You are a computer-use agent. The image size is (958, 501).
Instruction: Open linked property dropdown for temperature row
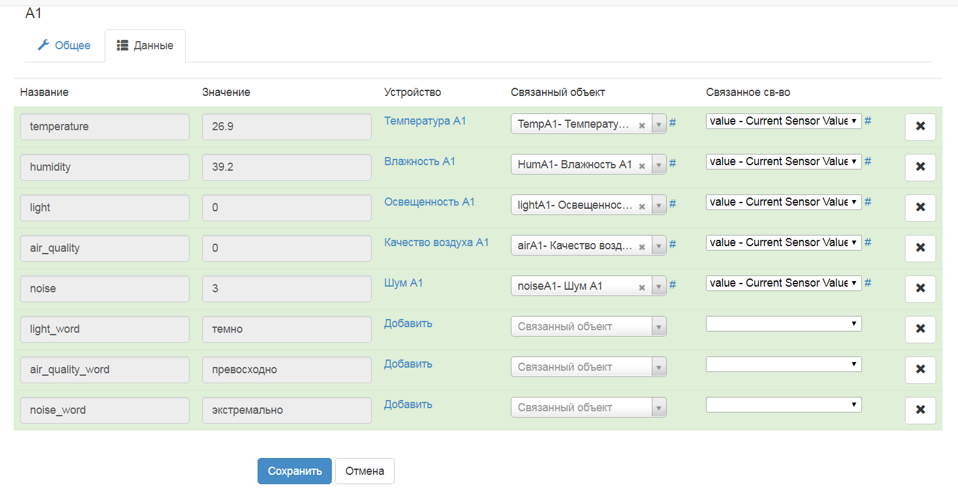click(783, 121)
